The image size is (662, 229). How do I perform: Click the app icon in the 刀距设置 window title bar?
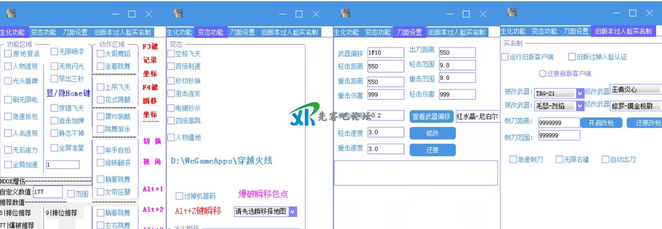click(x=346, y=13)
